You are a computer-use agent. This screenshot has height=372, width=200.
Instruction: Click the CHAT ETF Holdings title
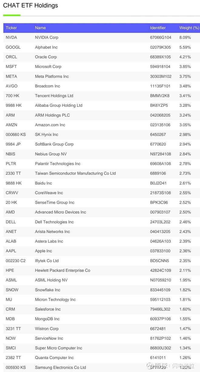pyautogui.click(x=30, y=5)
